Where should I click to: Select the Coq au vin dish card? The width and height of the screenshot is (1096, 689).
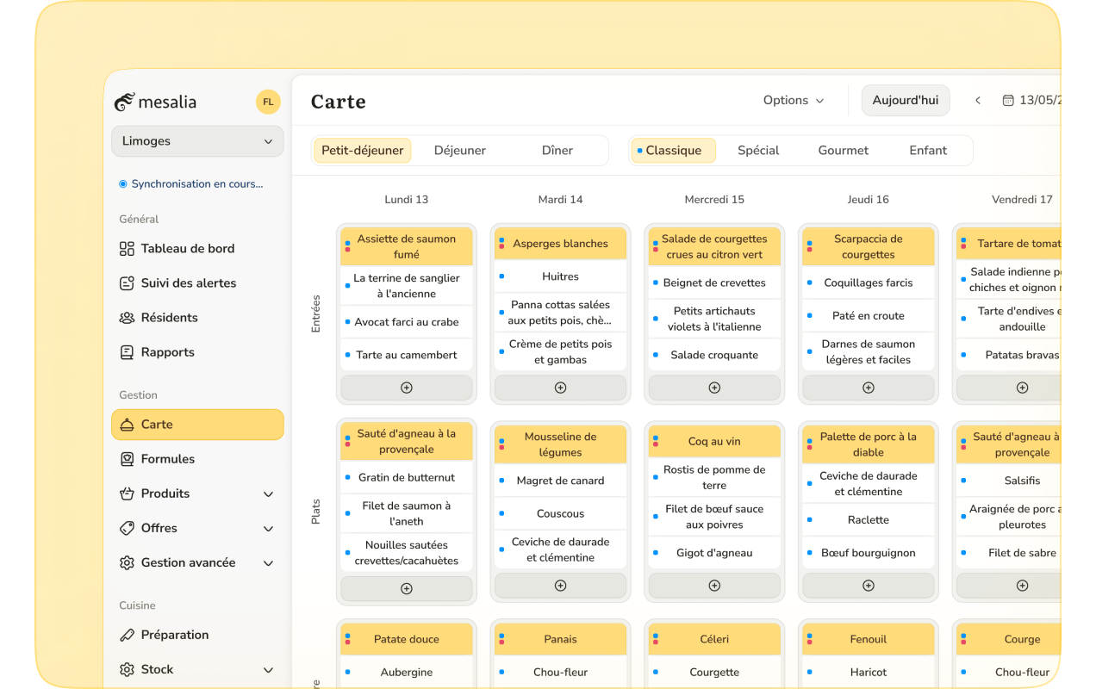coord(714,441)
